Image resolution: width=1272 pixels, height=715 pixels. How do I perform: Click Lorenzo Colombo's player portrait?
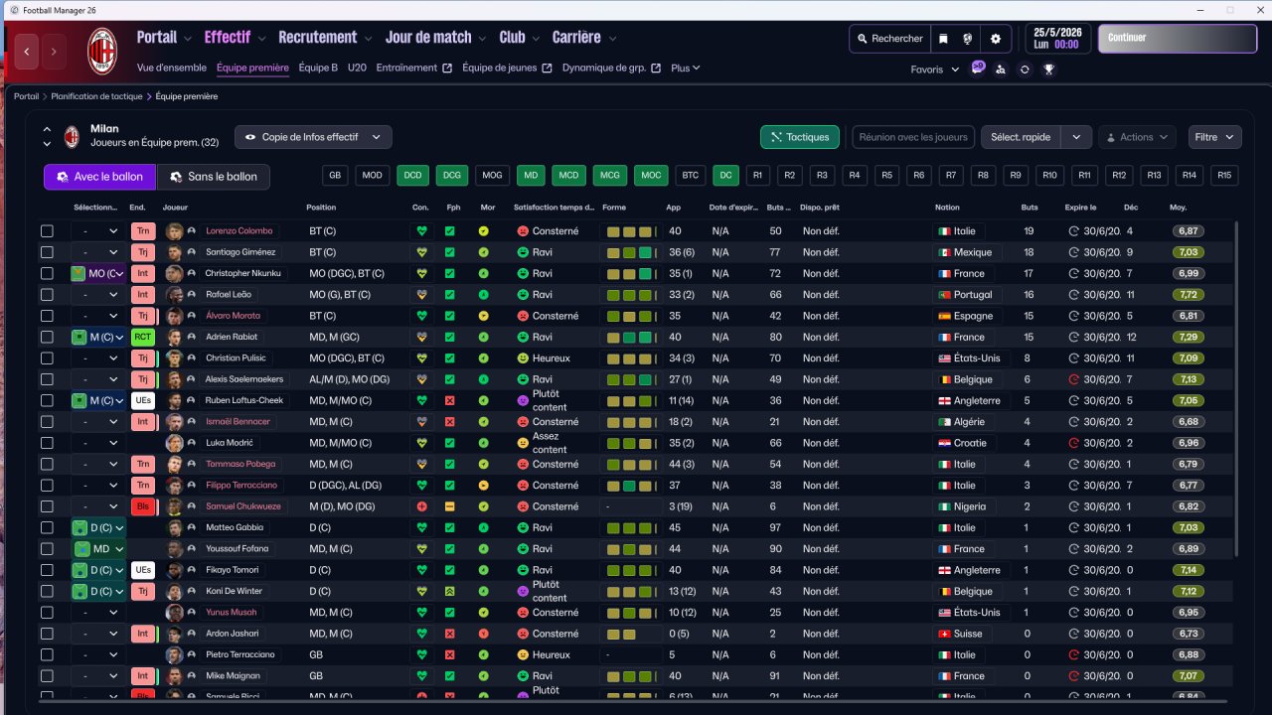click(x=175, y=231)
